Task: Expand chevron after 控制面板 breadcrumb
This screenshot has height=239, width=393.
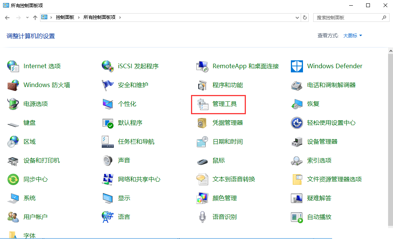Action: [79, 17]
